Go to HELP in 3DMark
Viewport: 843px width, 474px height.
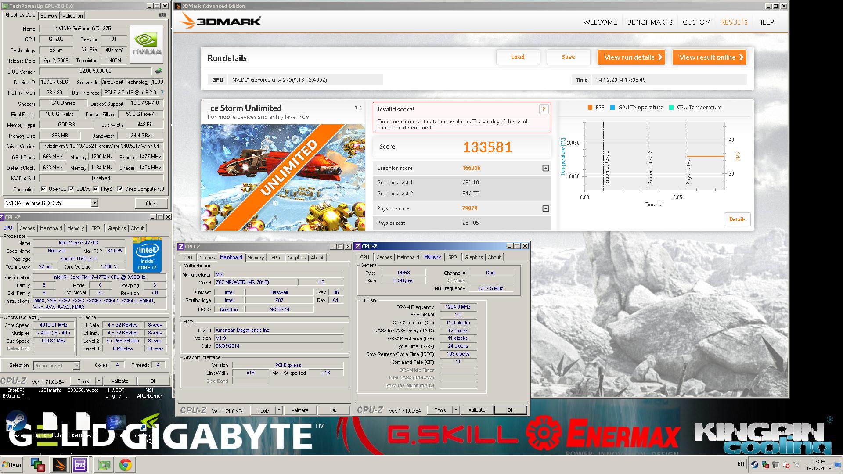coord(766,22)
